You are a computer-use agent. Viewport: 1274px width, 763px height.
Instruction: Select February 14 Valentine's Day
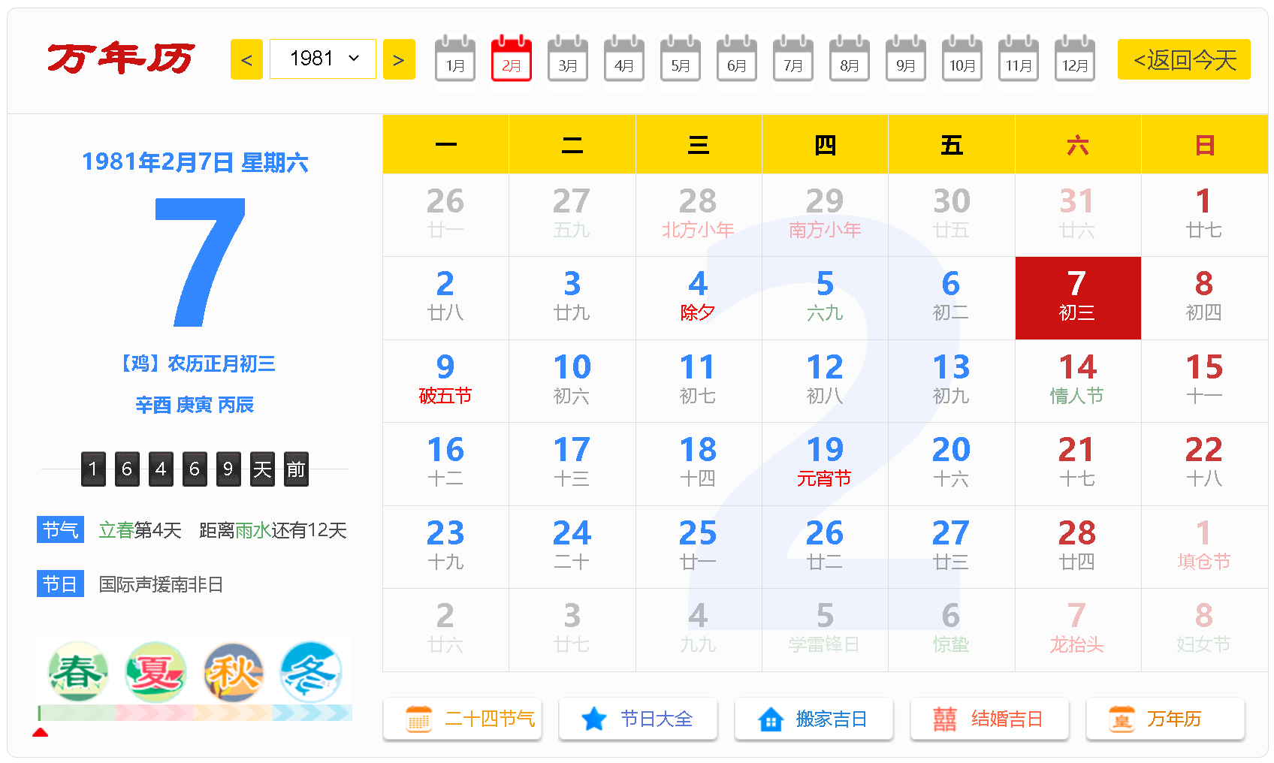tap(1077, 381)
